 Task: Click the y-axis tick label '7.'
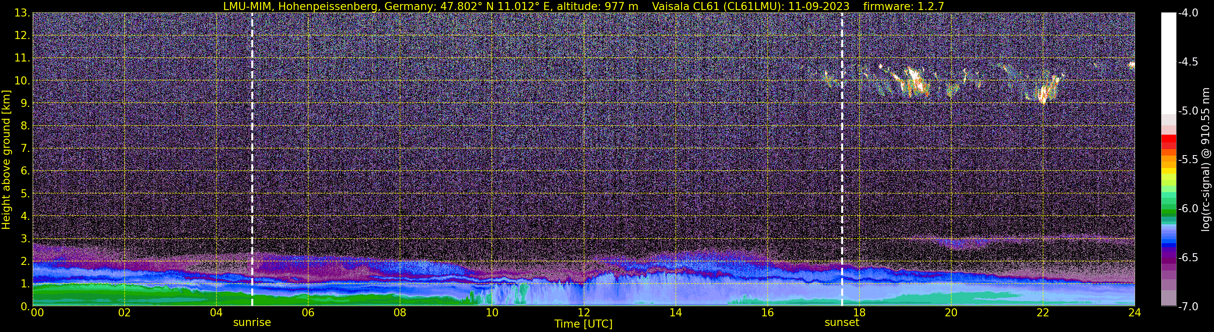[25, 149]
